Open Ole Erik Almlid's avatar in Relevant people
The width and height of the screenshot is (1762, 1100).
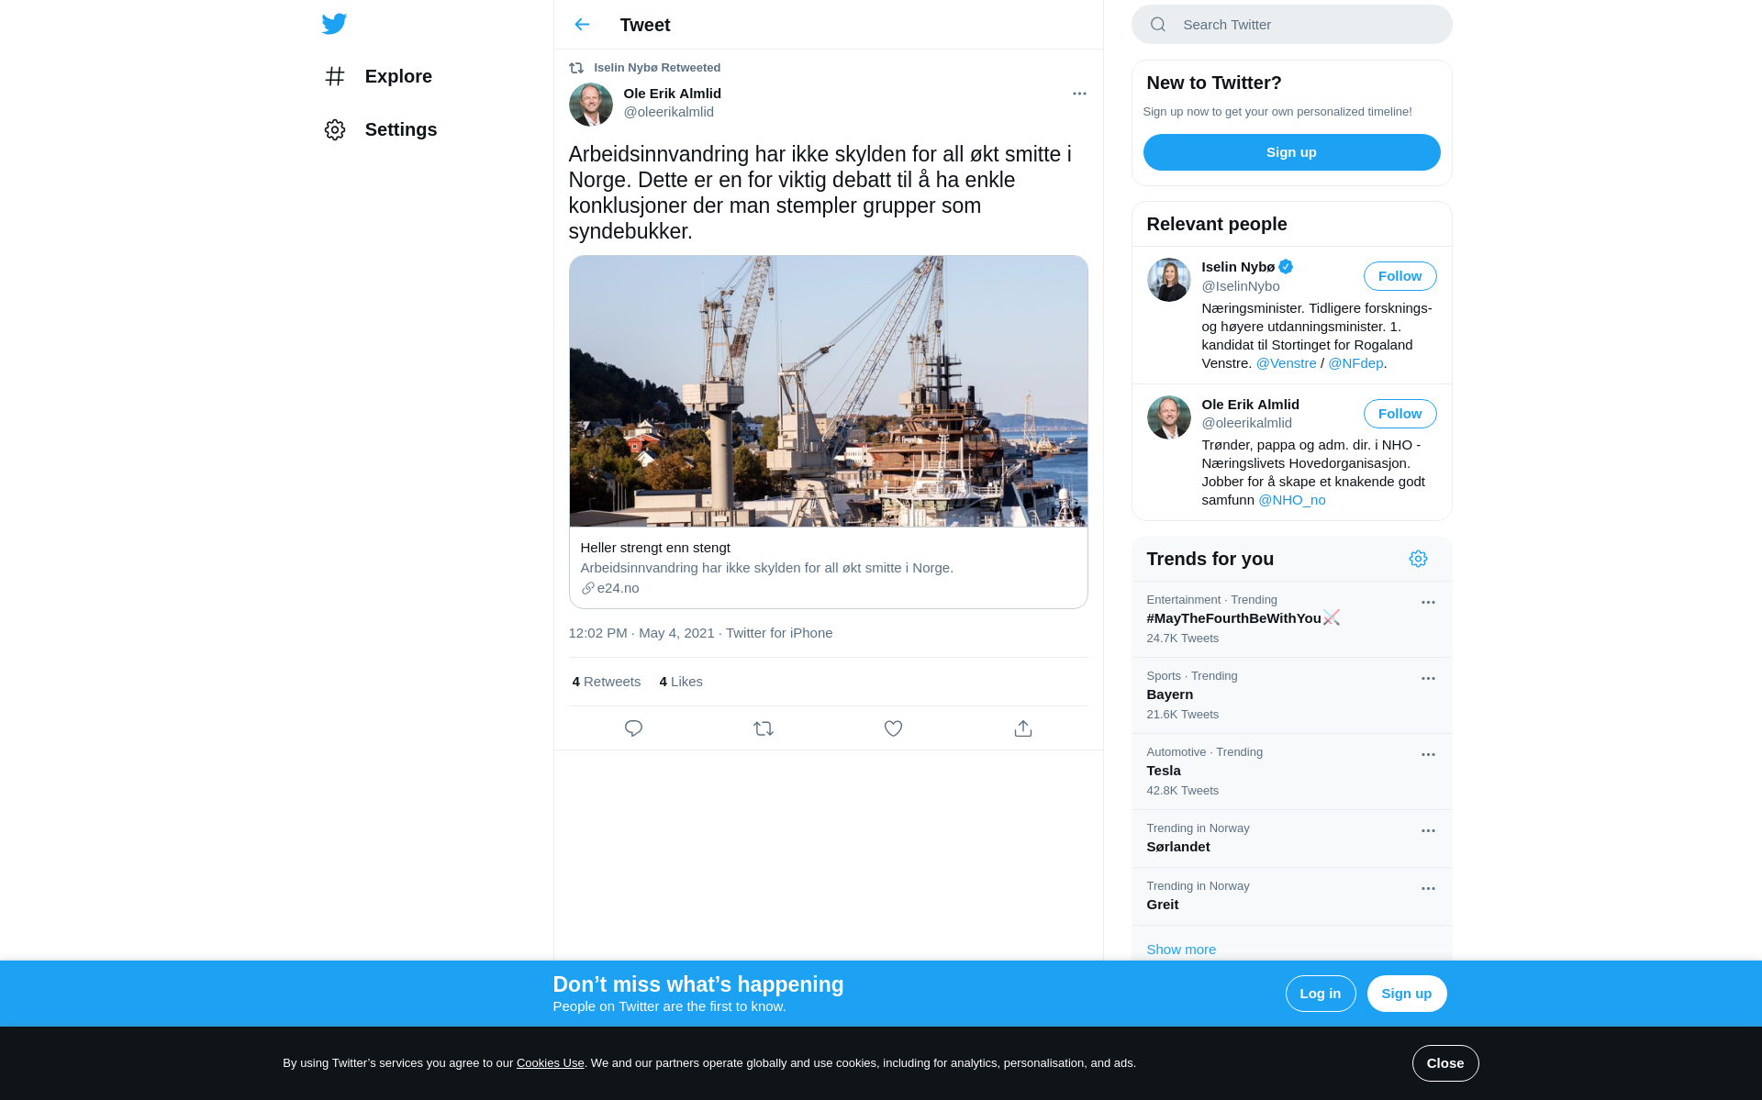1168,417
